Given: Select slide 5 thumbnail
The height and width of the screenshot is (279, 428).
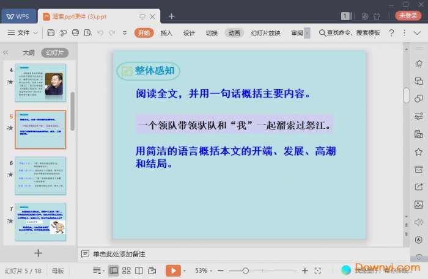Looking at the screenshot, I should click(x=40, y=129).
